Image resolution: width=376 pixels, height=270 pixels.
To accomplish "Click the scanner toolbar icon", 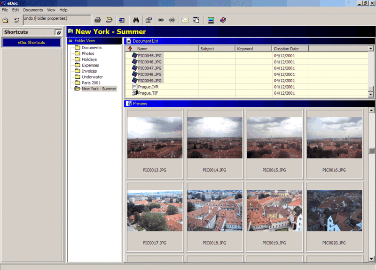I will coord(110,20).
